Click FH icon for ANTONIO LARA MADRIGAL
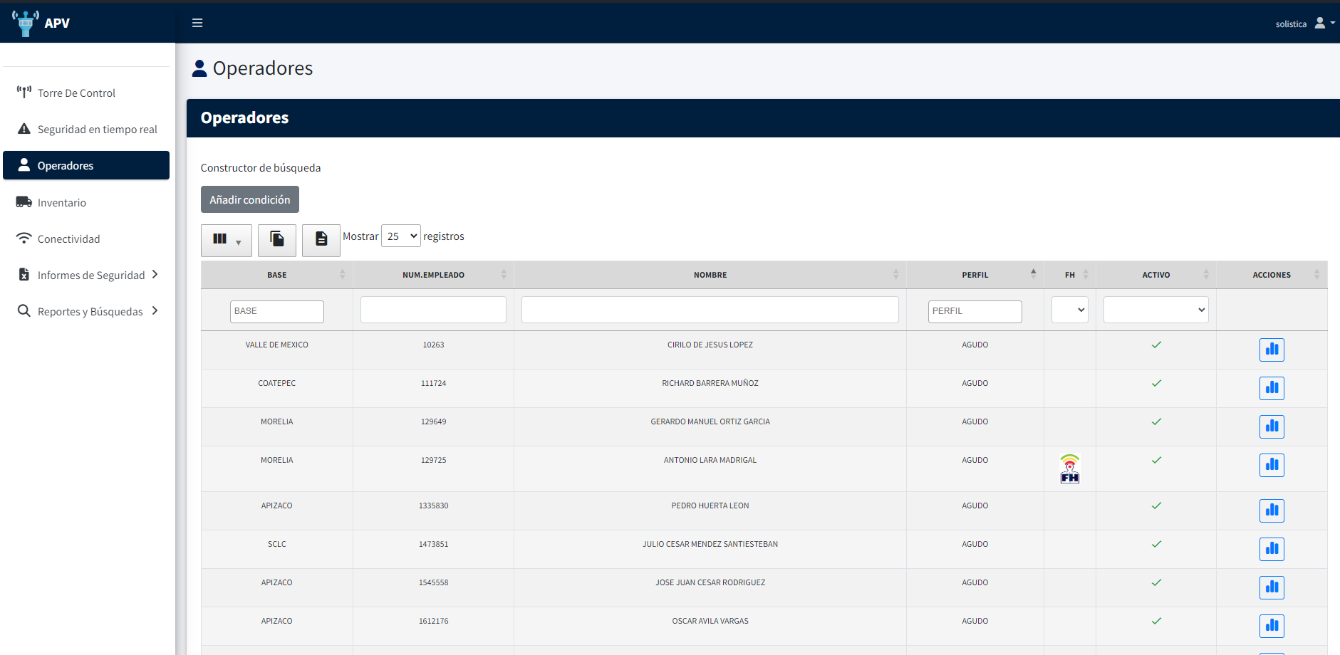This screenshot has height=655, width=1340. point(1070,468)
